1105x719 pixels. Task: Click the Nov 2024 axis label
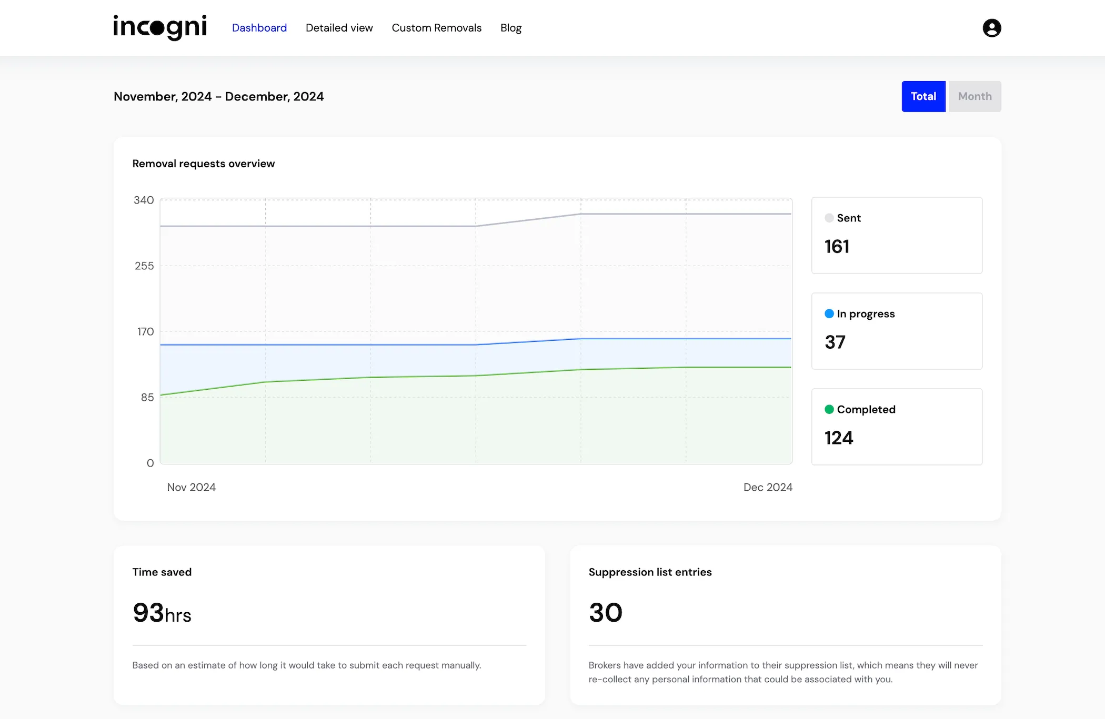(192, 487)
